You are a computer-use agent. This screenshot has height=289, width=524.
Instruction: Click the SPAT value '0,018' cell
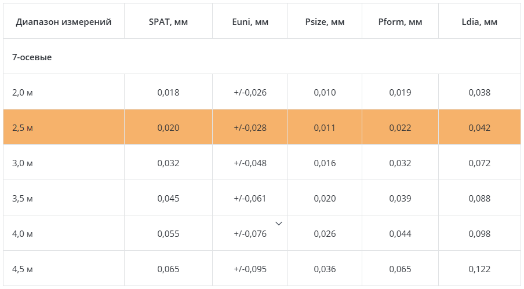pos(168,93)
